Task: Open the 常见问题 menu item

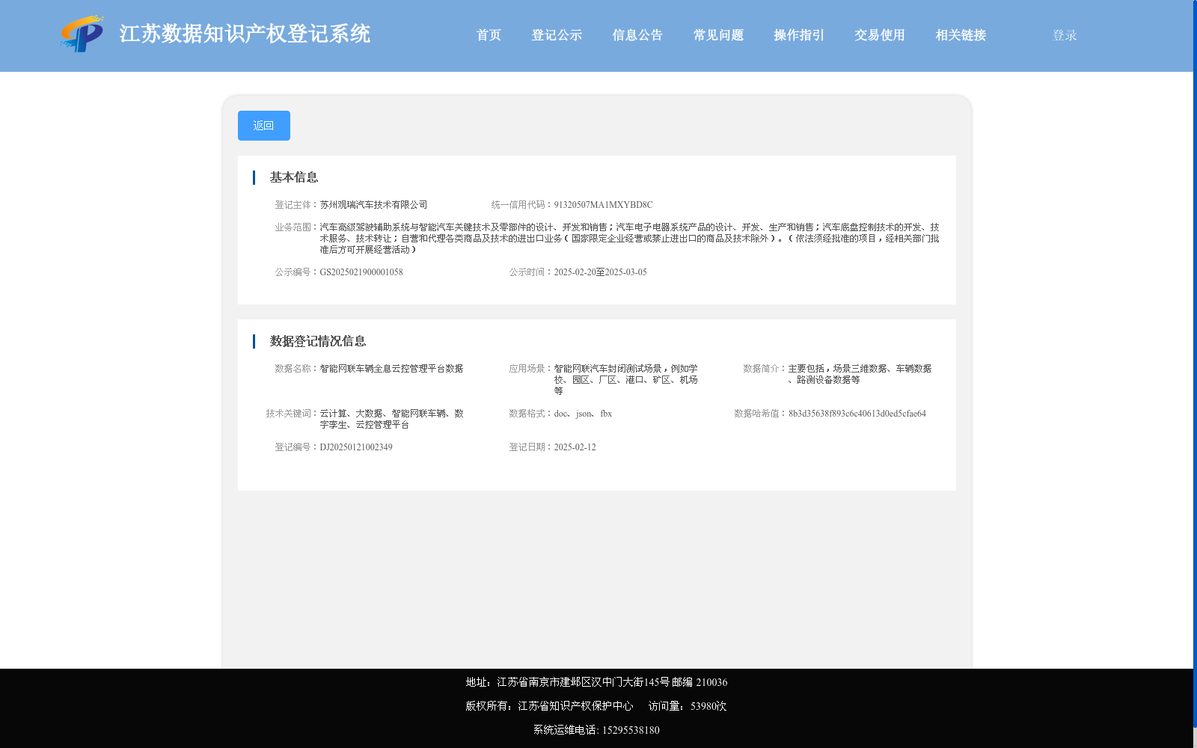Action: tap(718, 35)
